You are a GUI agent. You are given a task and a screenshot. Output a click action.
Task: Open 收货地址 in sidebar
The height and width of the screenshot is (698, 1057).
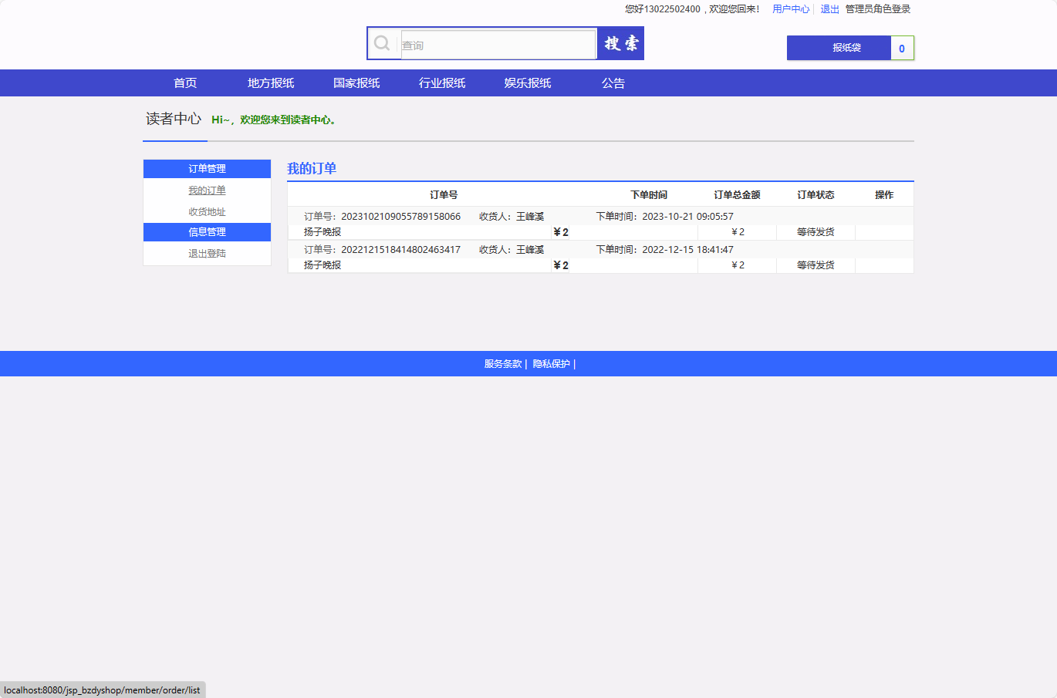tap(207, 212)
